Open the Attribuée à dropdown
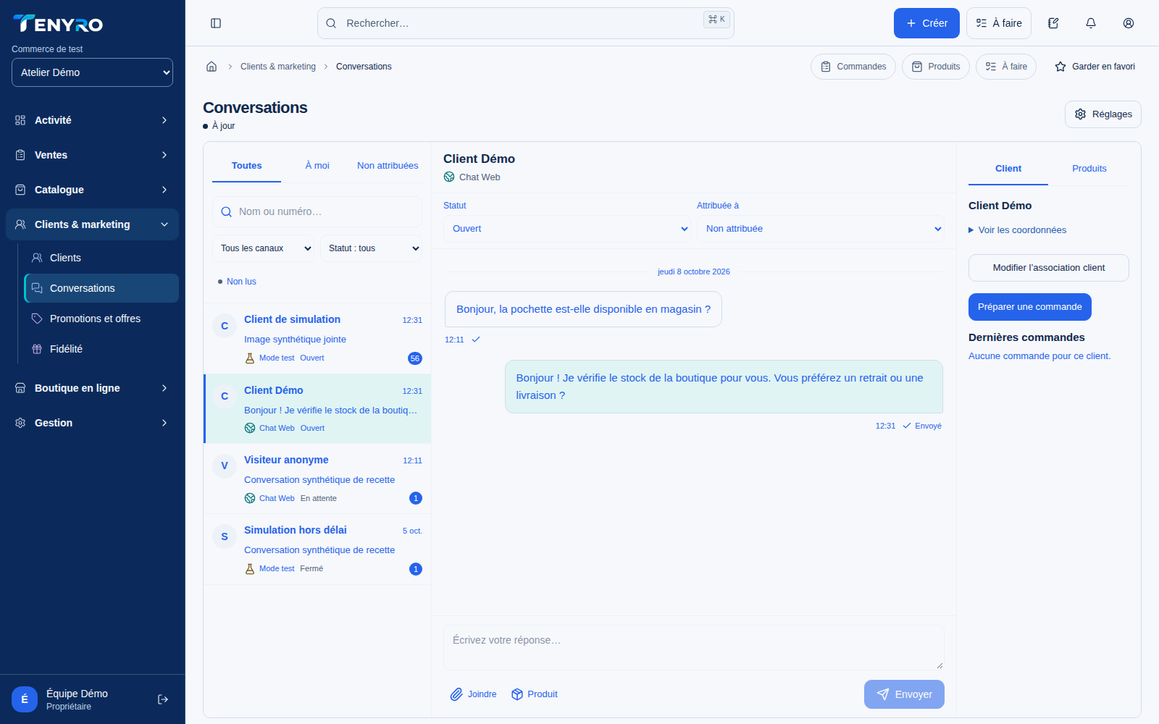This screenshot has height=724, width=1159. 821,229
